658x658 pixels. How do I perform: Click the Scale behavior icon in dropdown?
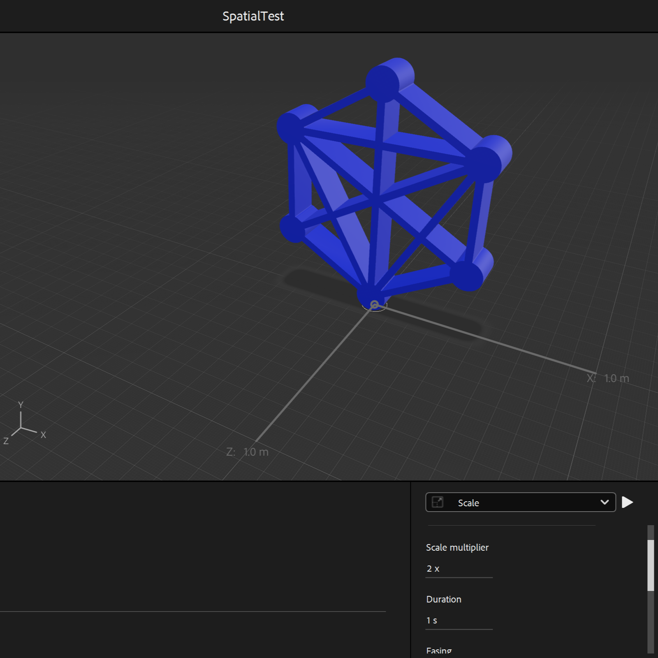click(x=438, y=502)
